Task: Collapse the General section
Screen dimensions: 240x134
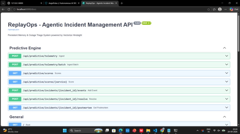Action: (225, 117)
